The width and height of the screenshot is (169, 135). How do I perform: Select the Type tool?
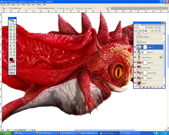point(14,46)
